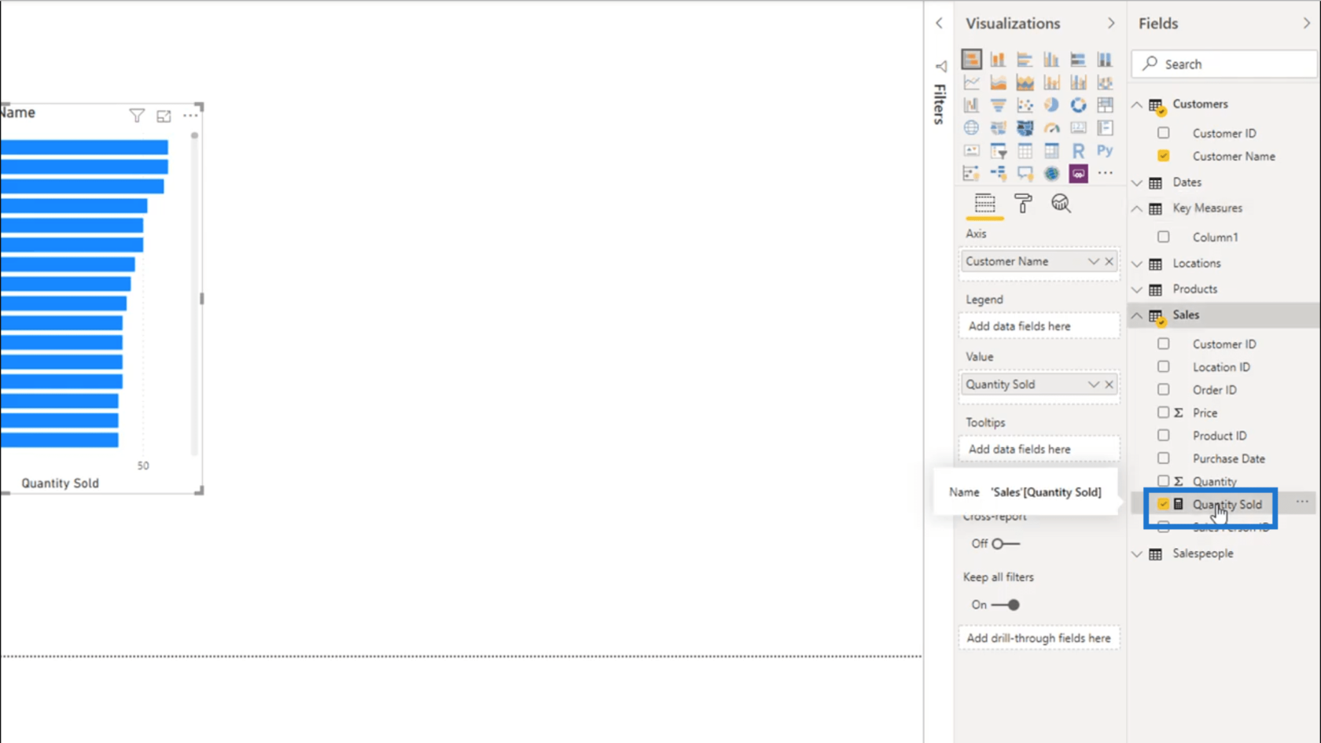Collapse the Sales table
The width and height of the screenshot is (1321, 743).
click(x=1137, y=315)
